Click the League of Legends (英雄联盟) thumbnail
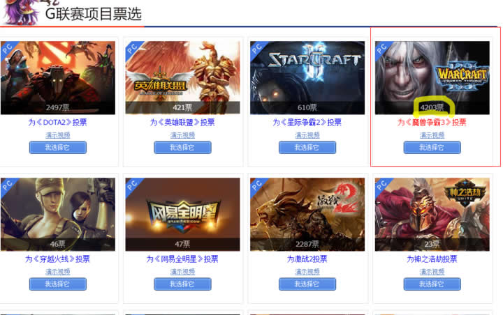Screen dimensions: 503x315 [x=182, y=78]
